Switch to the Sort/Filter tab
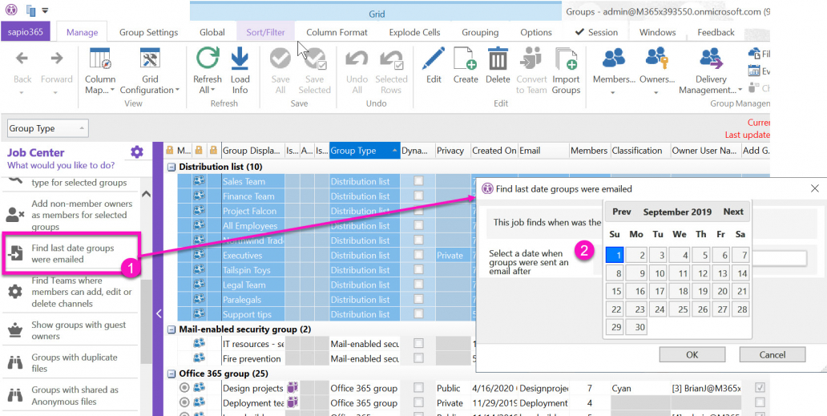Viewport: 827px width, 416px height. coord(265,32)
